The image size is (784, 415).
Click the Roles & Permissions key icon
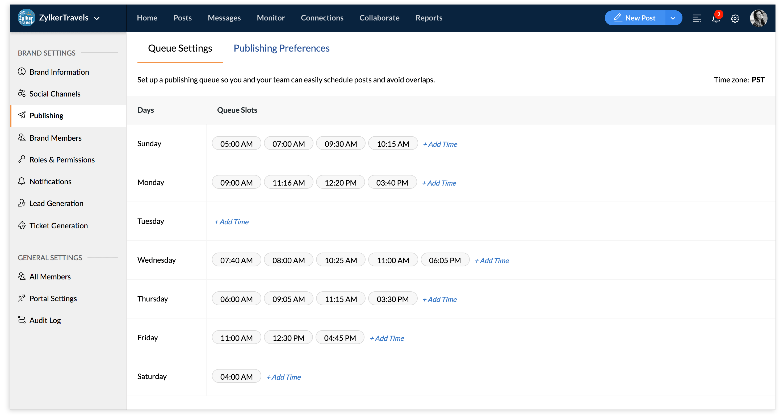(x=22, y=159)
